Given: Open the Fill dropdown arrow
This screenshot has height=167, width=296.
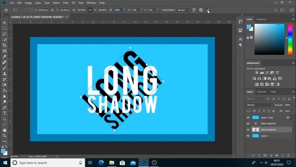Looking at the screenshot, I should coord(293,111).
